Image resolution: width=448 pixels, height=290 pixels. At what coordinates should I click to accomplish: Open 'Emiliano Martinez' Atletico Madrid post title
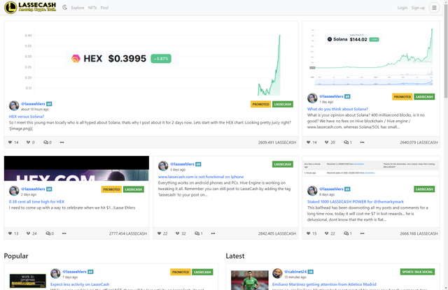click(x=324, y=284)
